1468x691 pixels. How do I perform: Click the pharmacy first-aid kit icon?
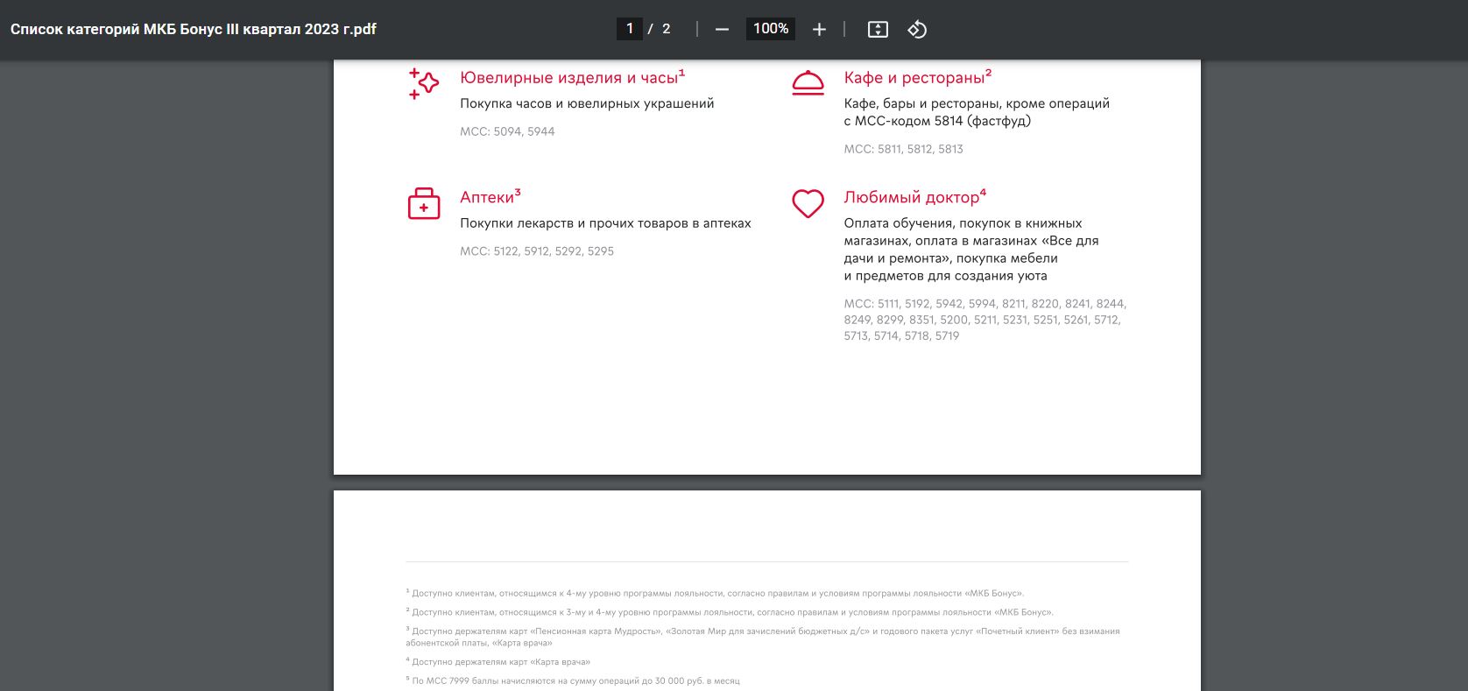pyautogui.click(x=424, y=203)
